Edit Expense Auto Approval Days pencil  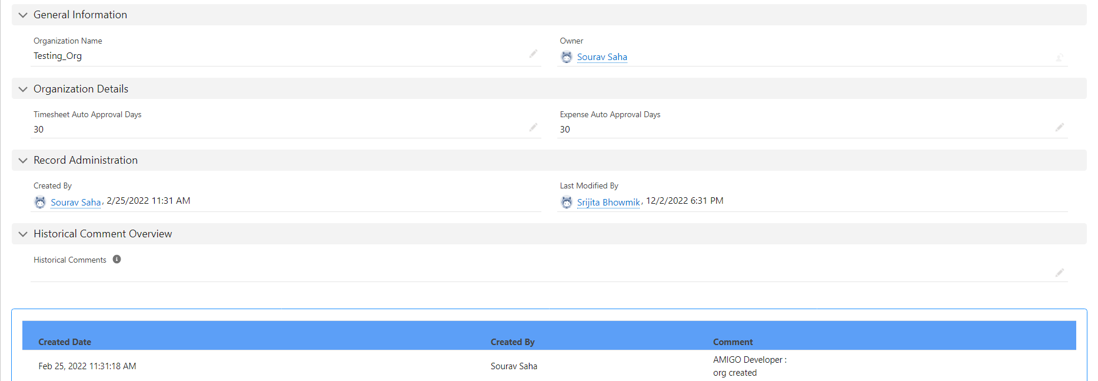pyautogui.click(x=1059, y=127)
